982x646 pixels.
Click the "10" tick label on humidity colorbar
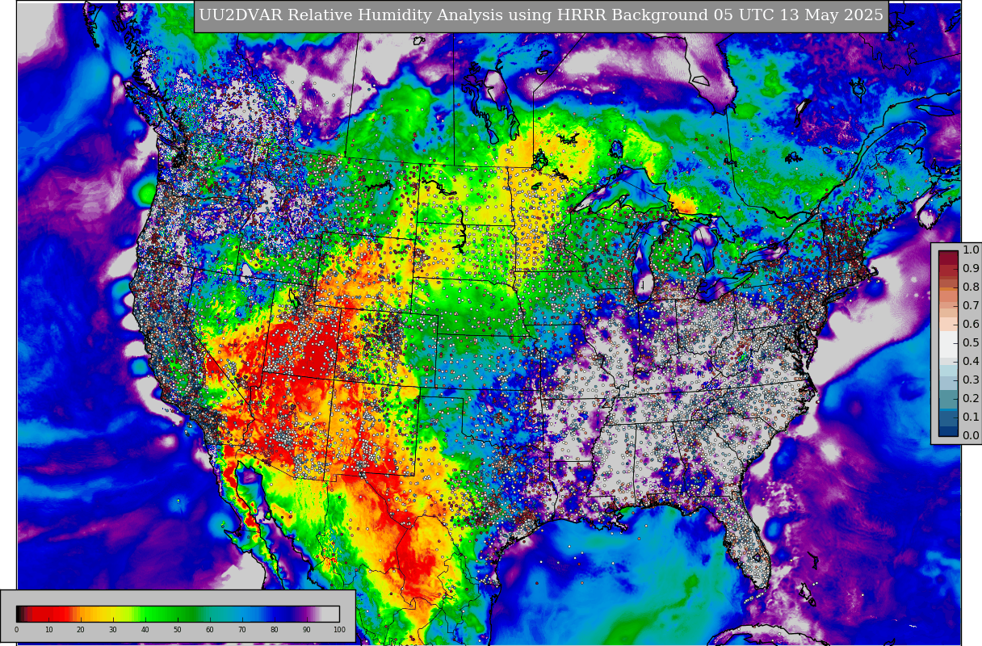(x=48, y=630)
